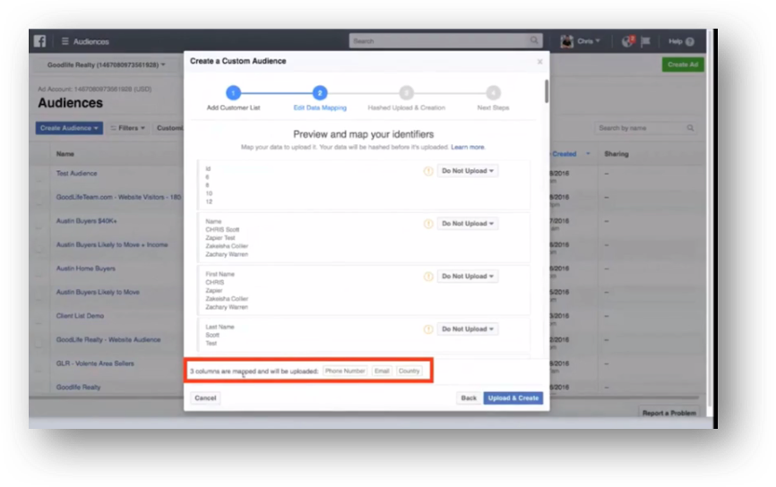Open Austin Buyers Likely to Move + Income

(112, 244)
